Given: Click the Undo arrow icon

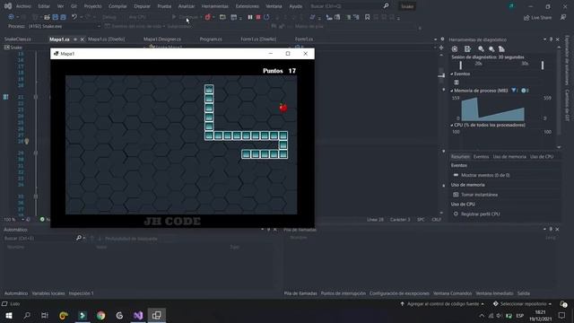Looking at the screenshot, I should (74, 17).
